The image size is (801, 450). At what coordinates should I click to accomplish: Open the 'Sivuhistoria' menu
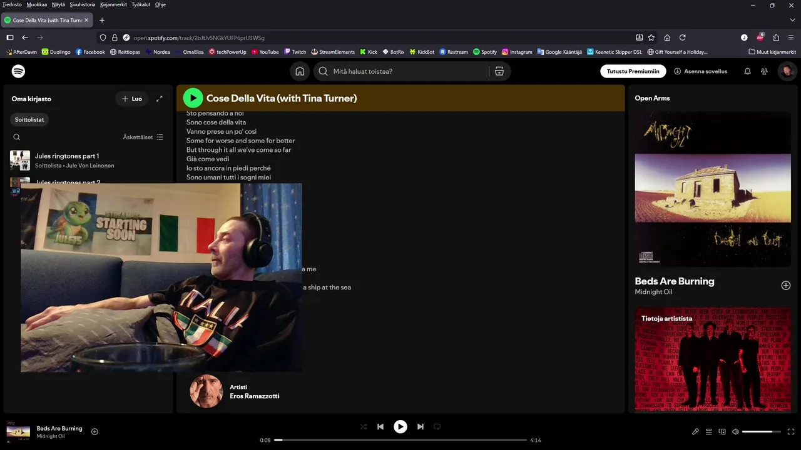(83, 4)
